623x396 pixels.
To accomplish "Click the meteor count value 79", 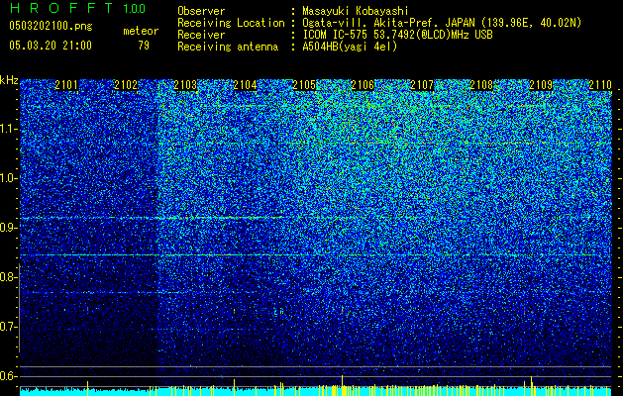I will 144,46.
